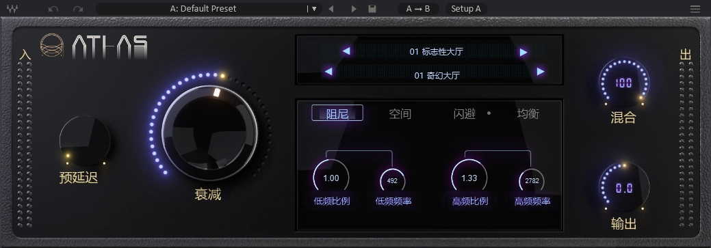Toggle the 闪避 enable dot
Screen dimensions: 711x248
pyautogui.click(x=489, y=113)
